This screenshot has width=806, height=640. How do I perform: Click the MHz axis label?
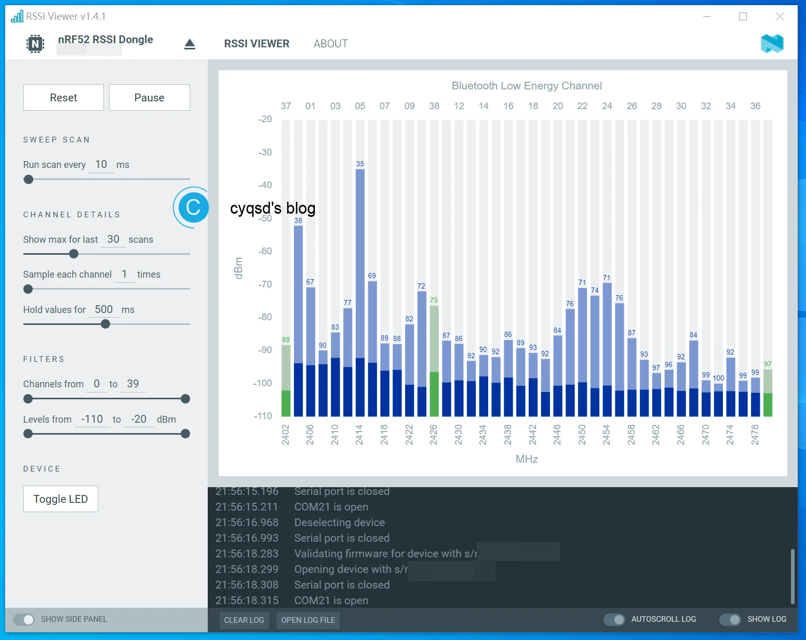(527, 459)
